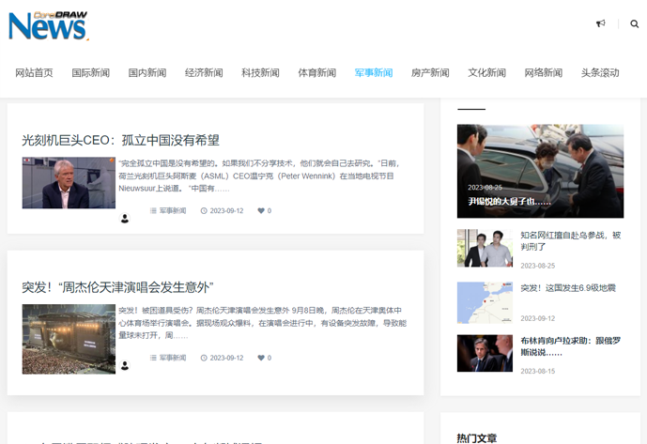The image size is (647, 444).
Task: Click the clock date icon on ASML article
Action: (x=204, y=211)
